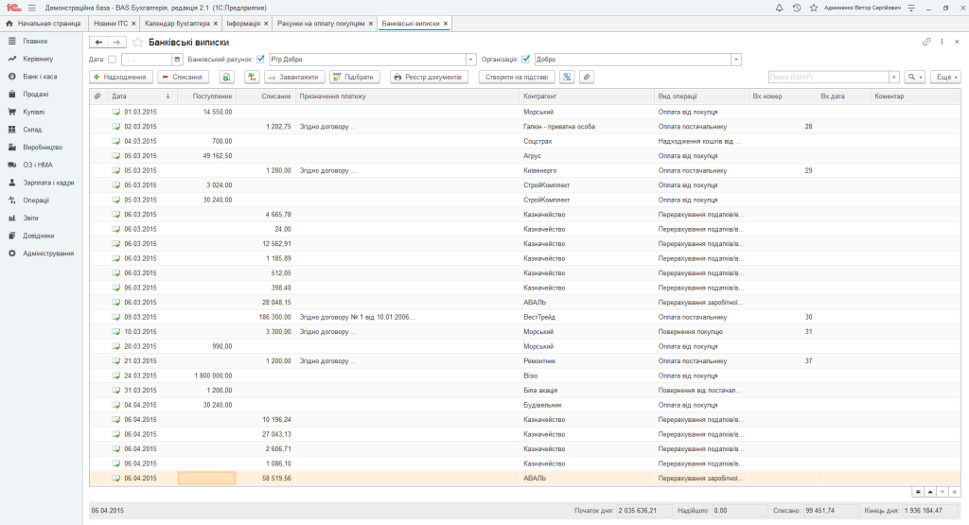
Task: Go forward with right arrow button
Action: click(x=116, y=42)
